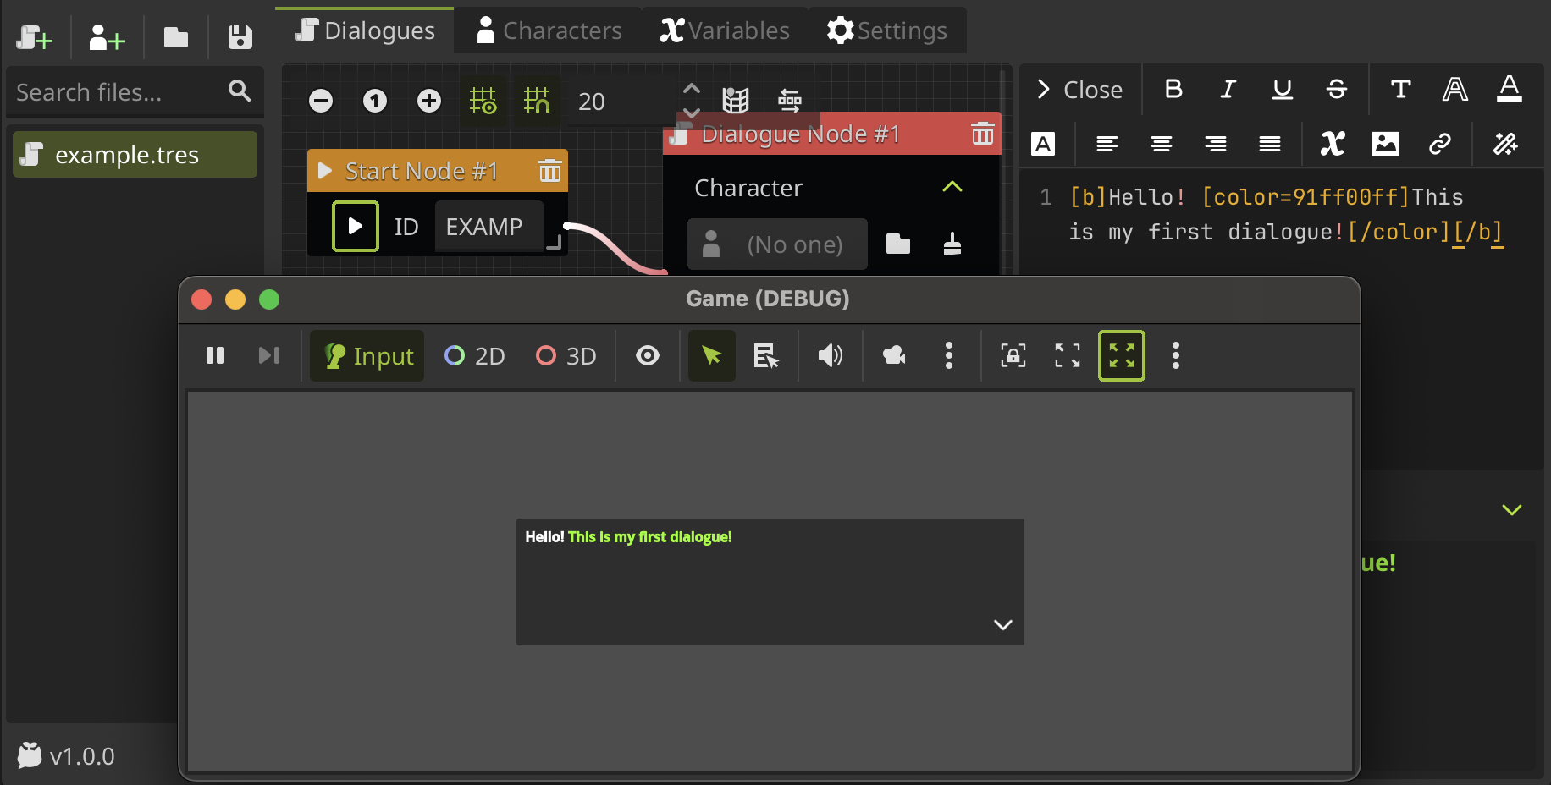Click the add new character icon
The image size is (1551, 785).
point(107,38)
